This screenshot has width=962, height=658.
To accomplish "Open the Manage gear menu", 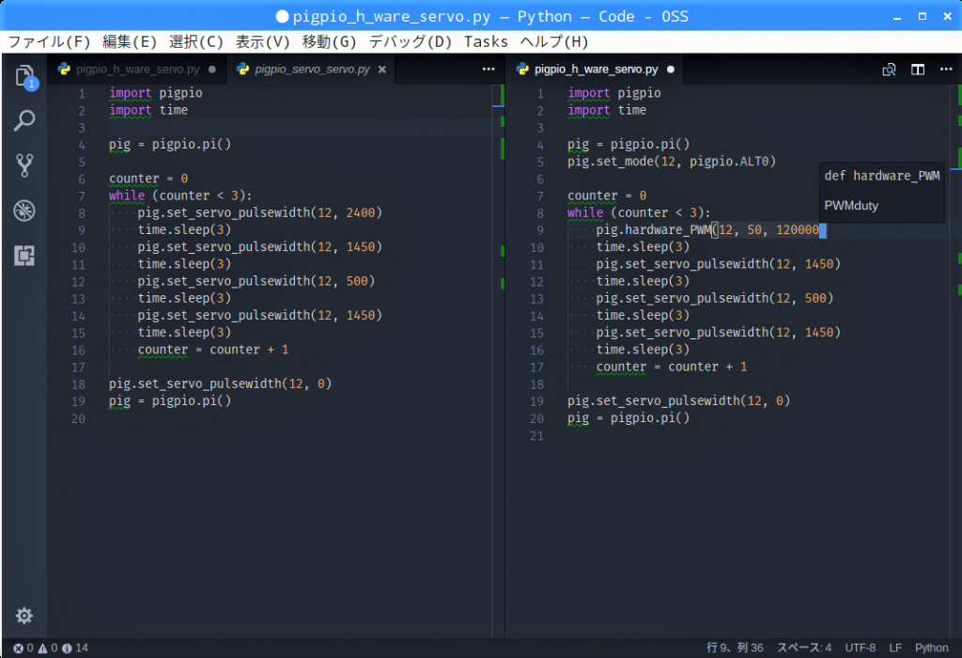I will click(24, 615).
